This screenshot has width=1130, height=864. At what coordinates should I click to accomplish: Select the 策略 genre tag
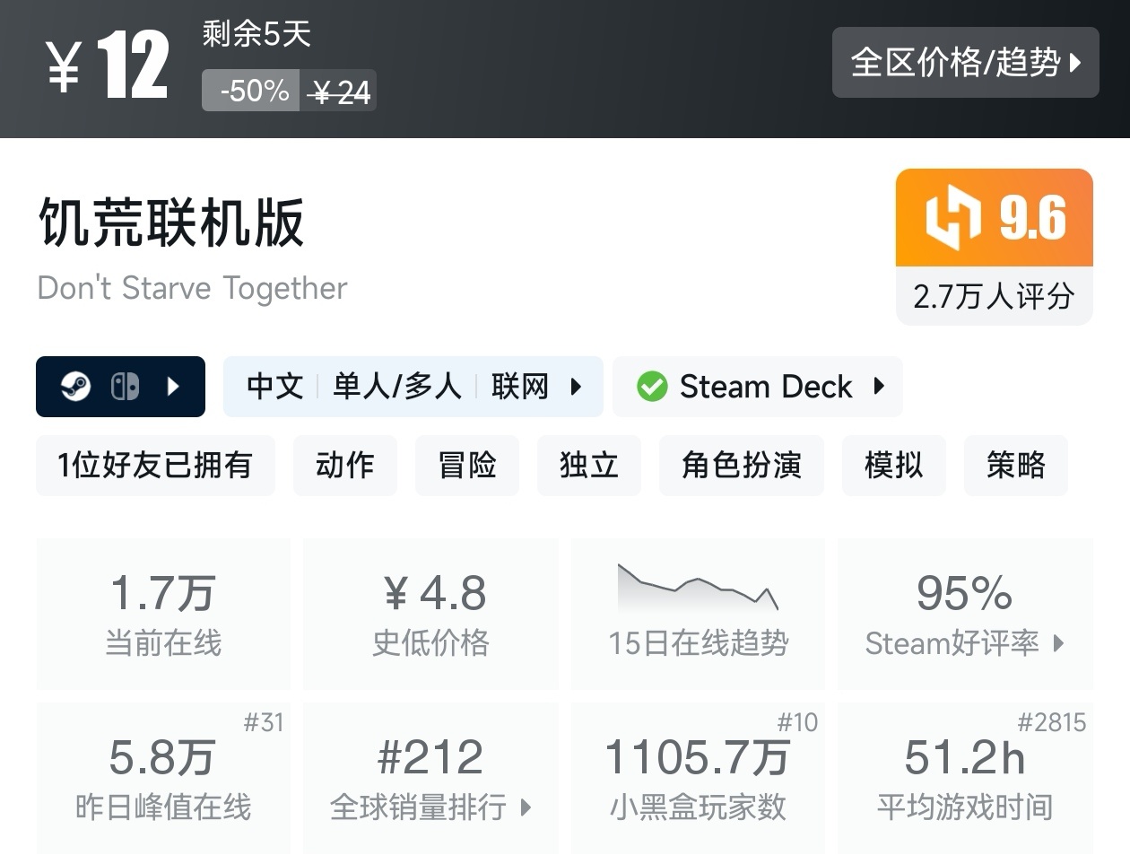(x=1015, y=465)
